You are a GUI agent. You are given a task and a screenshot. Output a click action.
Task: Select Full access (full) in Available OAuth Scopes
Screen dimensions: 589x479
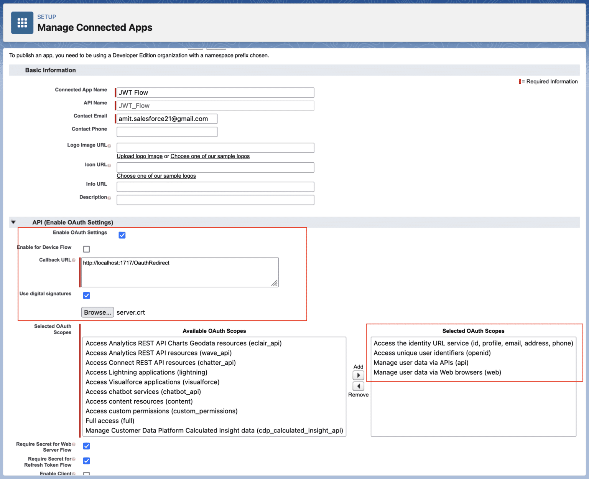[x=110, y=421]
